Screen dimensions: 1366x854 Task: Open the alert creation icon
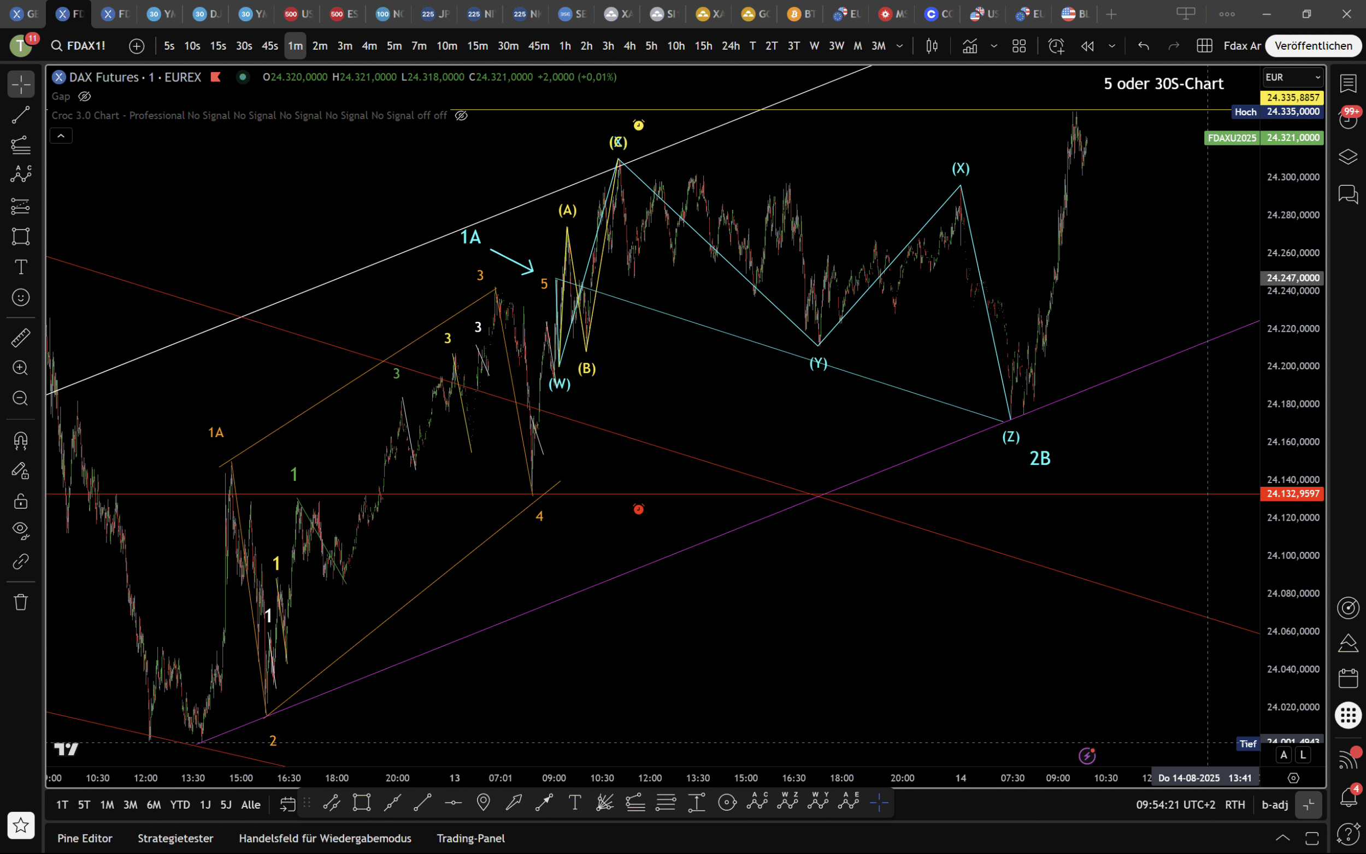point(1056,46)
